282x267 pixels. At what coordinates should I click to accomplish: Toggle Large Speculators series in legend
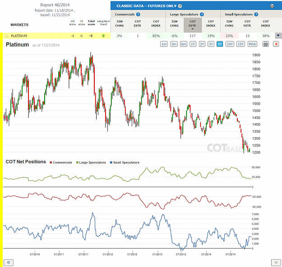(x=91, y=162)
